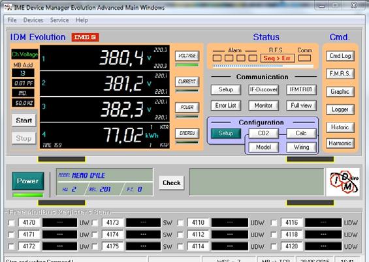
Task: Select the CURRENT display button
Action: click(187, 81)
